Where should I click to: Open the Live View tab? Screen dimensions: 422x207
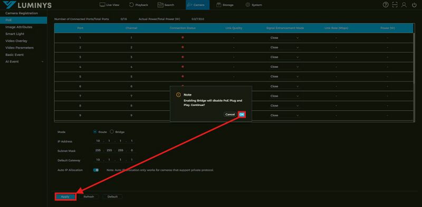click(110, 5)
